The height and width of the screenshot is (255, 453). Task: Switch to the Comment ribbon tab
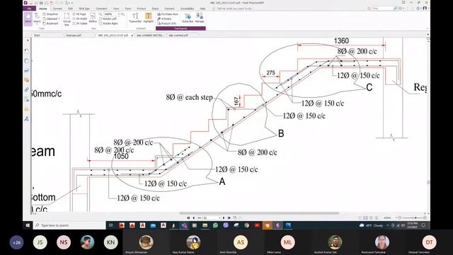click(101, 8)
